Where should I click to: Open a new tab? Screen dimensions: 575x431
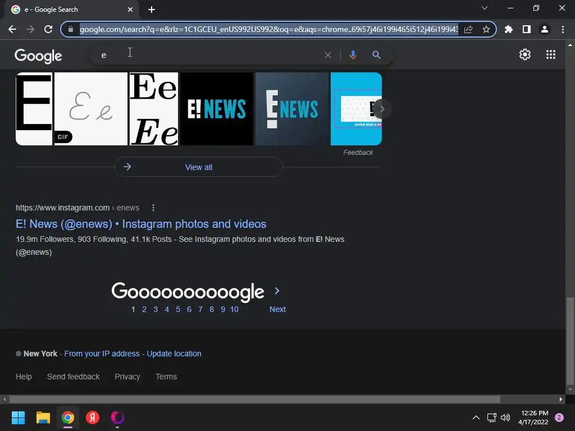tap(152, 10)
